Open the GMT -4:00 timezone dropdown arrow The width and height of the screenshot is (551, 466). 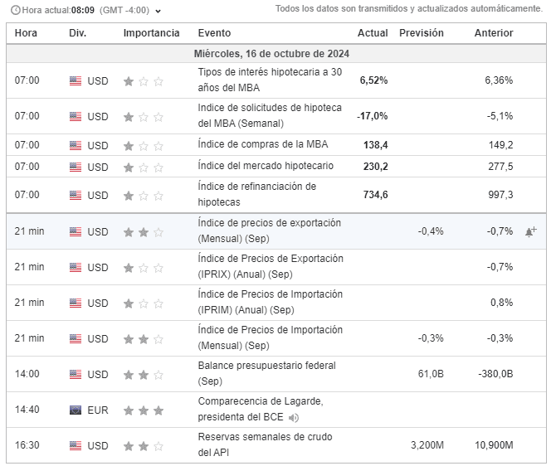point(158,12)
